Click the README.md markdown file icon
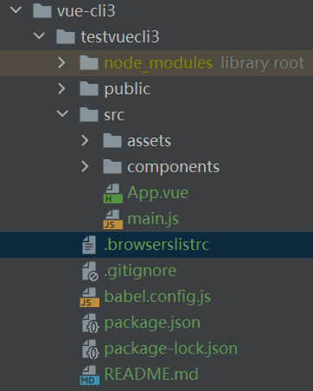 [x=90, y=375]
